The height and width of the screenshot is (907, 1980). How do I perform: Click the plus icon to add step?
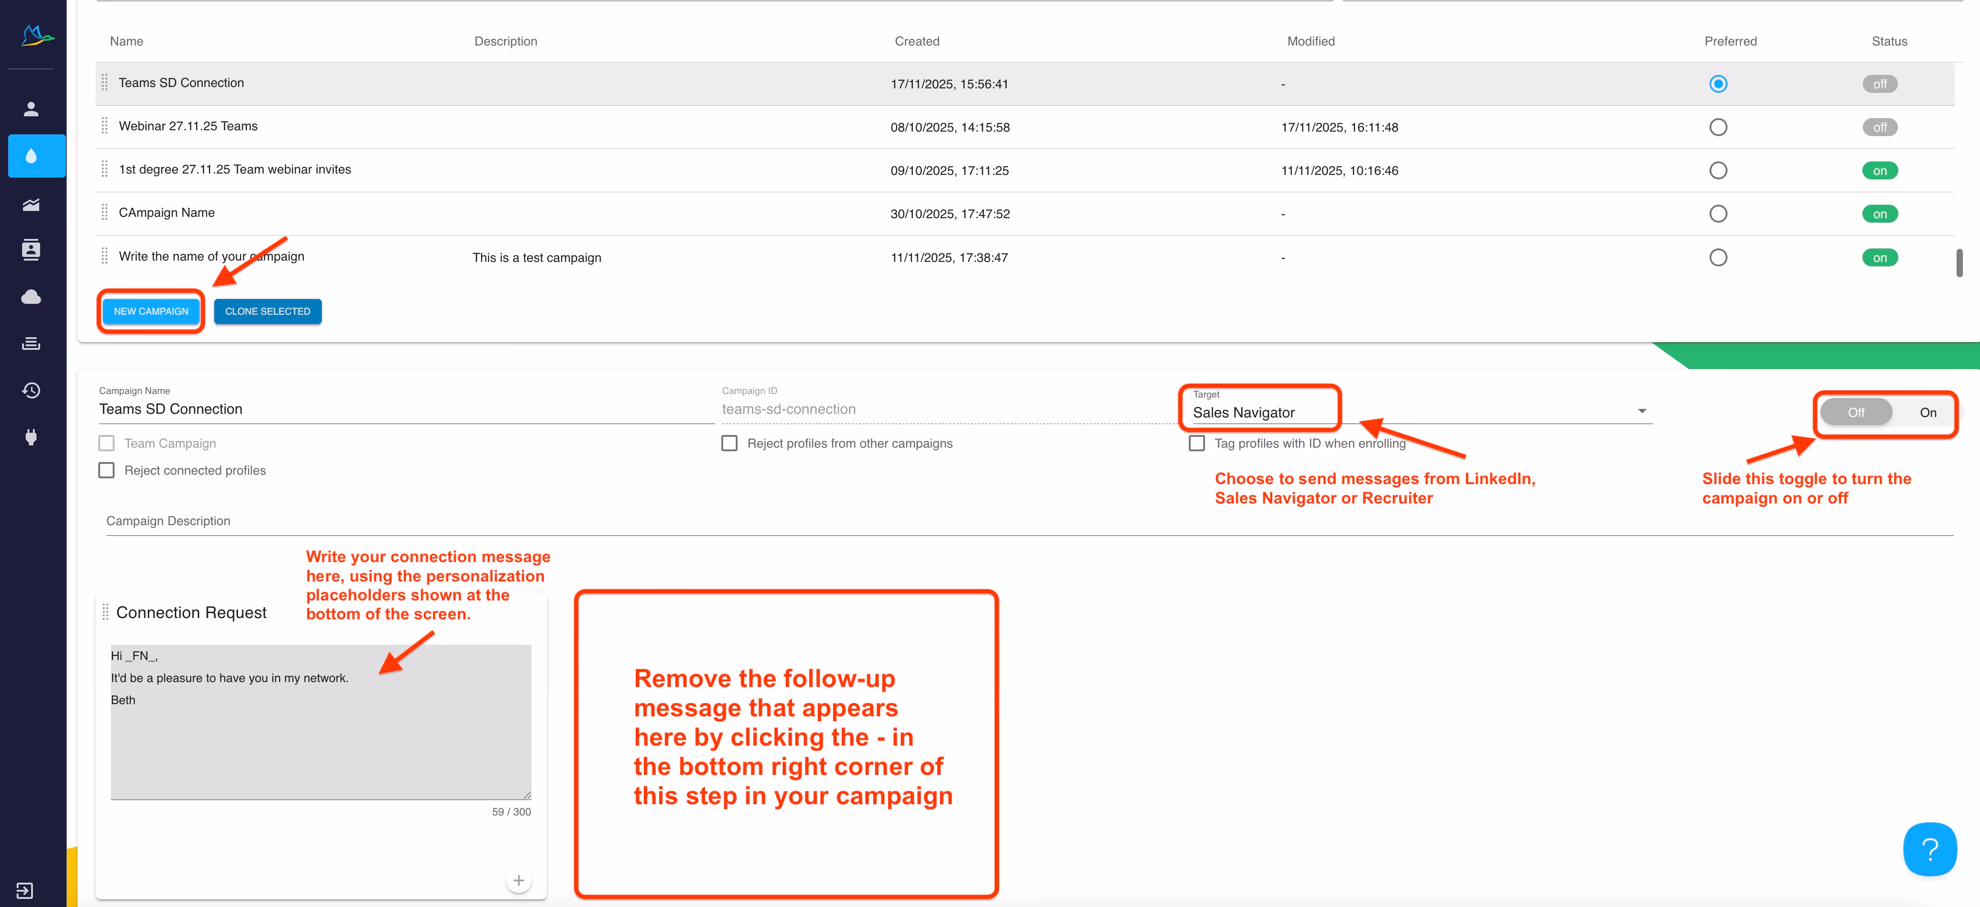[519, 880]
